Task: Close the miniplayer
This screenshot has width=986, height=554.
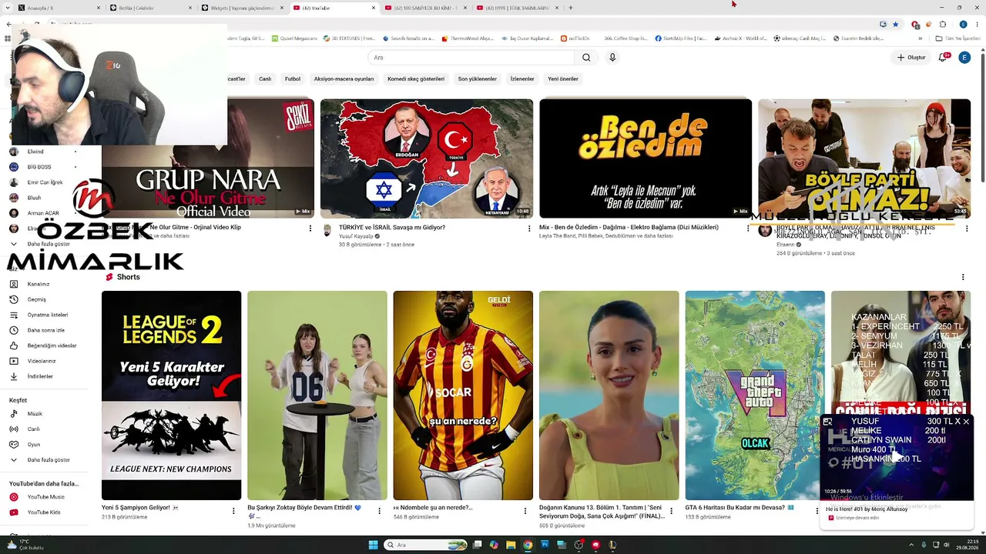Action: coord(966,422)
